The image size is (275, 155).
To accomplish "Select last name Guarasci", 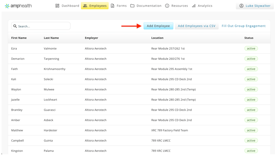I will pos(50,110).
